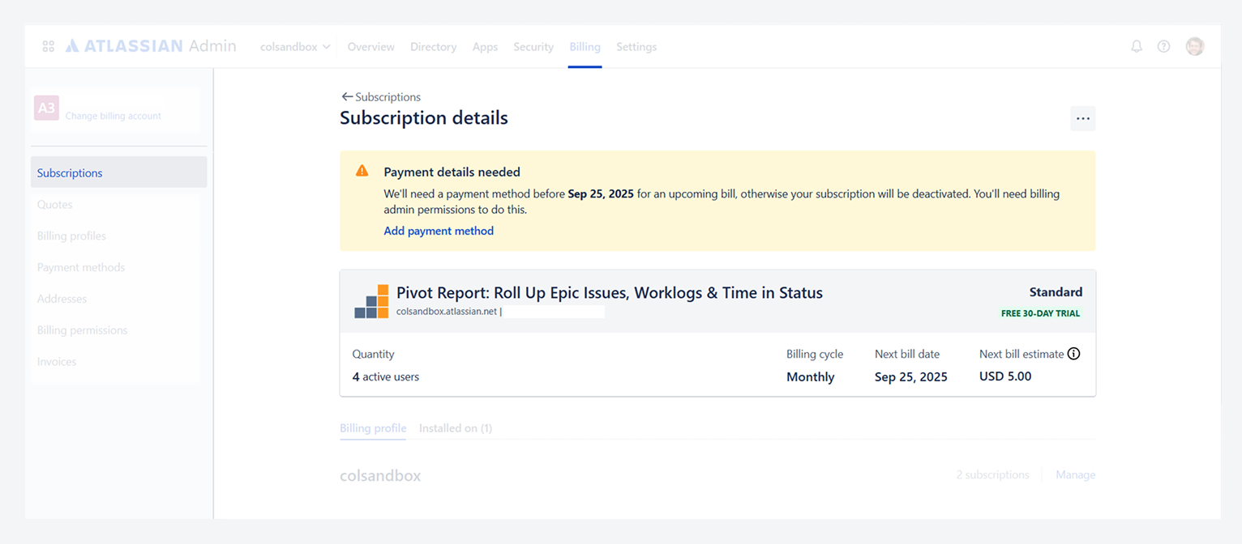
Task: Click the Atlassian Admin logo
Action: tap(151, 46)
